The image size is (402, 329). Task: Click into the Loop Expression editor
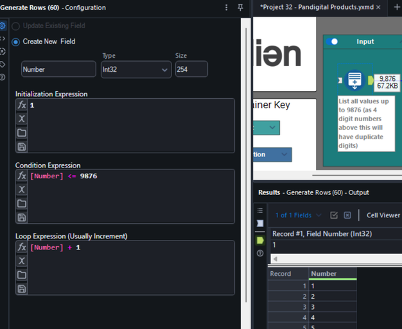131,268
